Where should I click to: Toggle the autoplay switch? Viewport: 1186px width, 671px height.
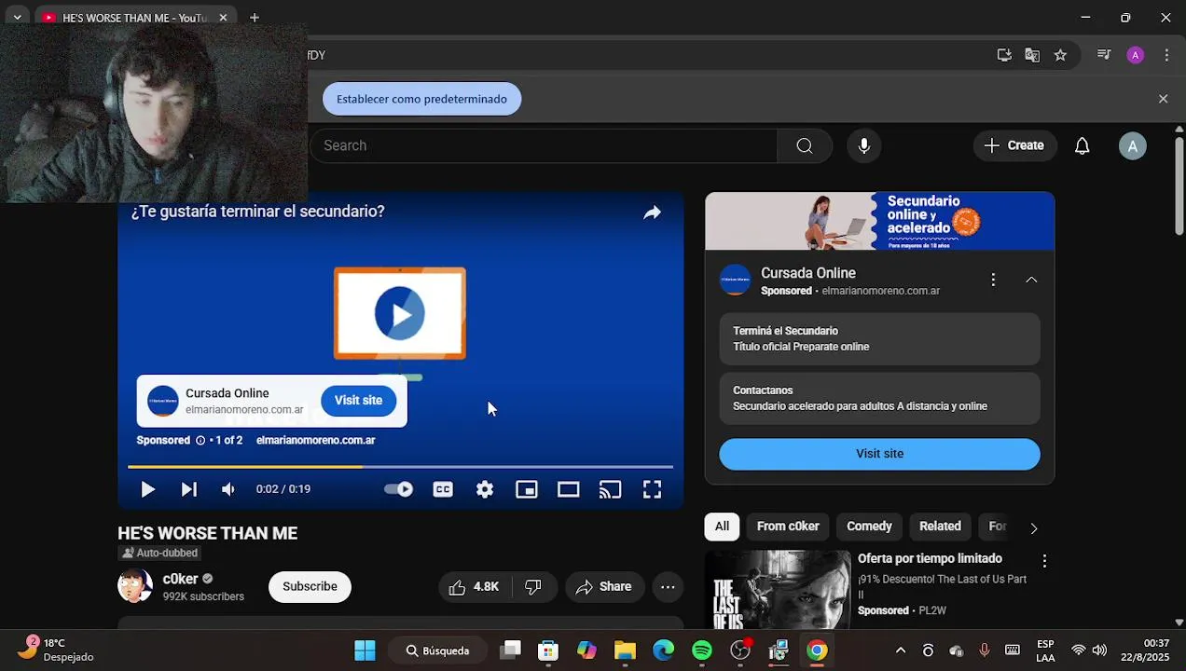pos(398,489)
